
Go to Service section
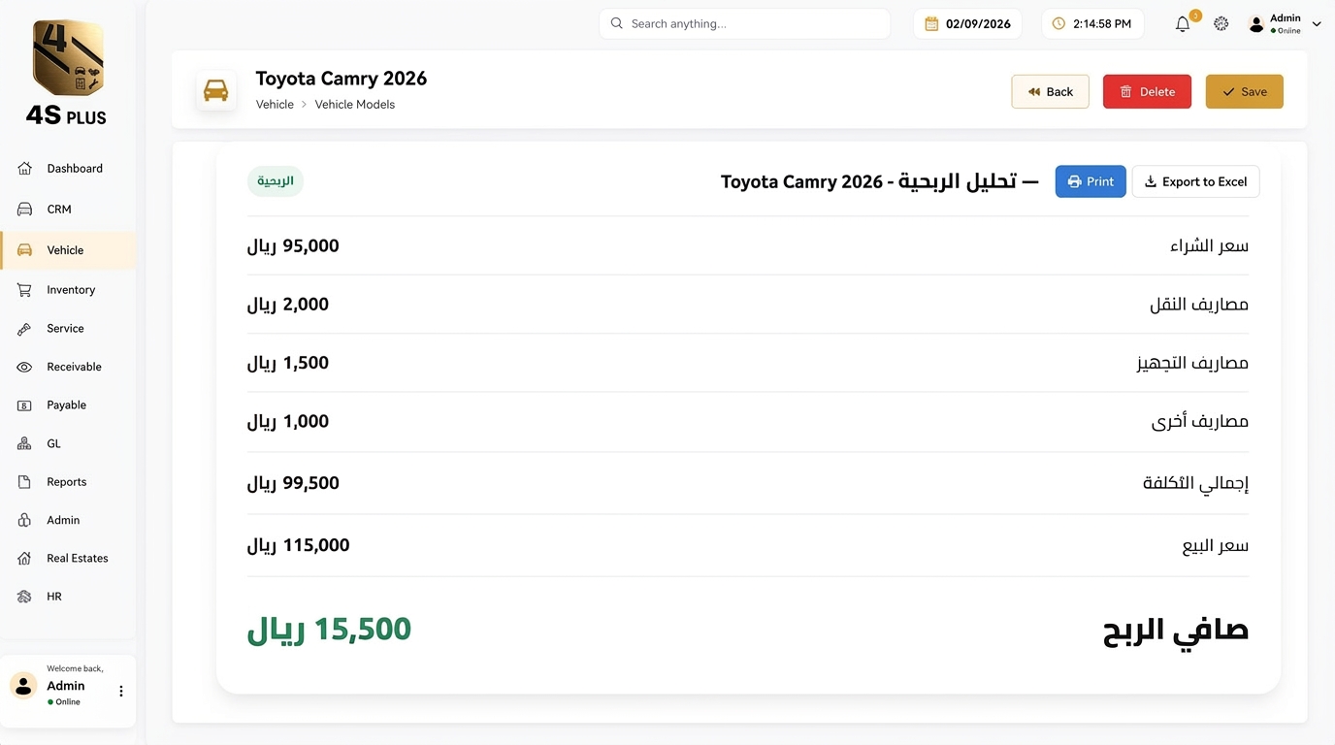pyautogui.click(x=68, y=328)
